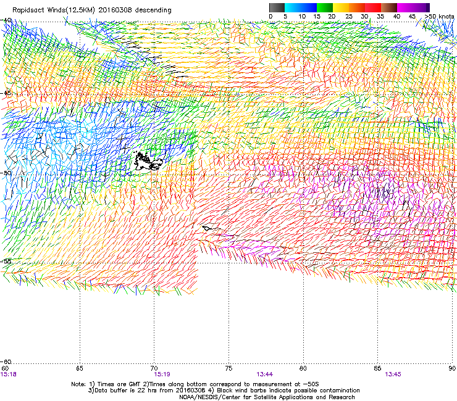Click the legend scale label '45'
This screenshot has height=401, width=457.
click(x=412, y=17)
